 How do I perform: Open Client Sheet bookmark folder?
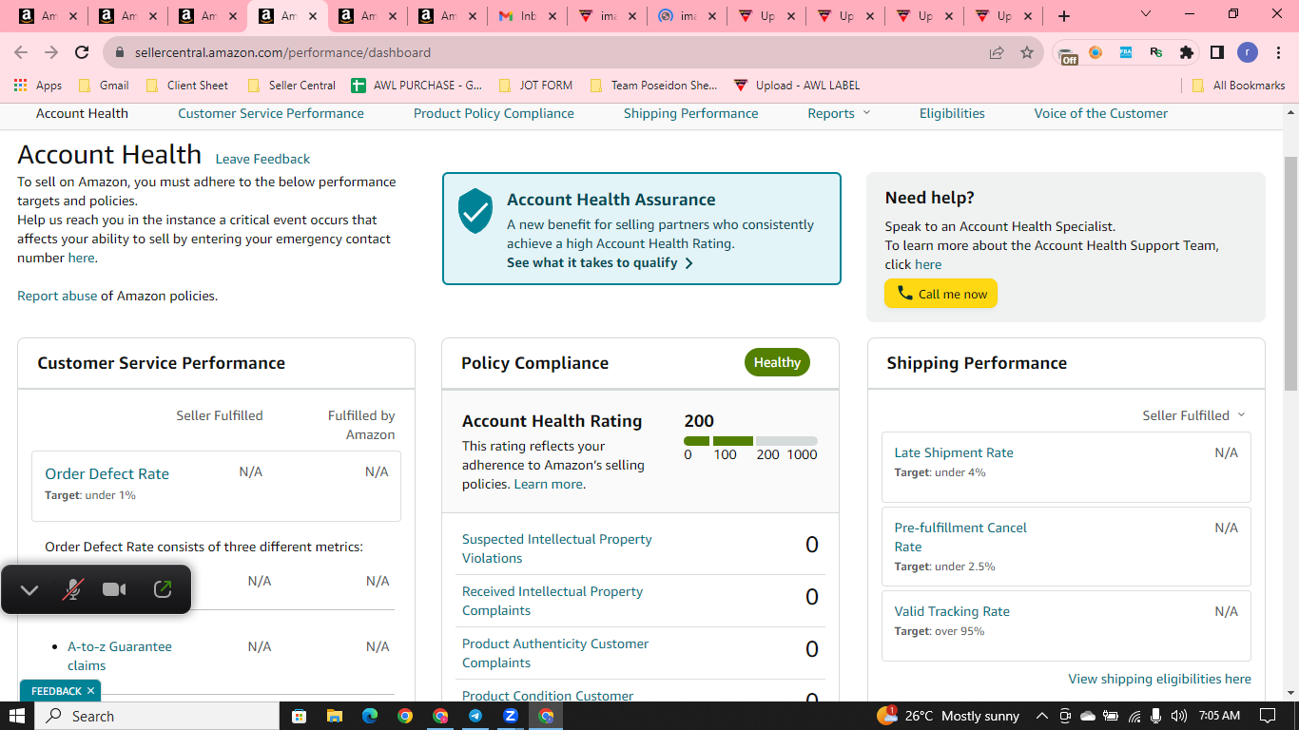[187, 85]
